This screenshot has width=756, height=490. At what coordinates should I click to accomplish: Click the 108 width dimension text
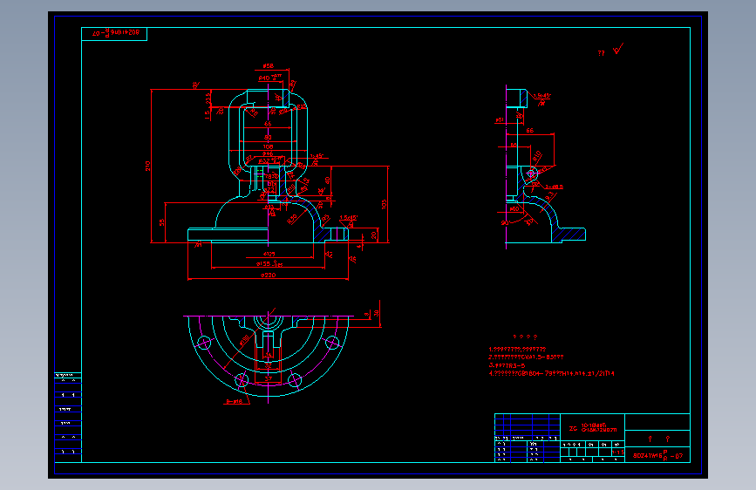268,146
